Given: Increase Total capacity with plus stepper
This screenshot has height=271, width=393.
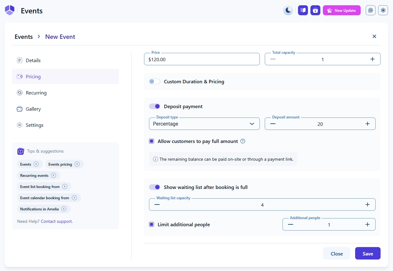Looking at the screenshot, I should [x=373, y=59].
